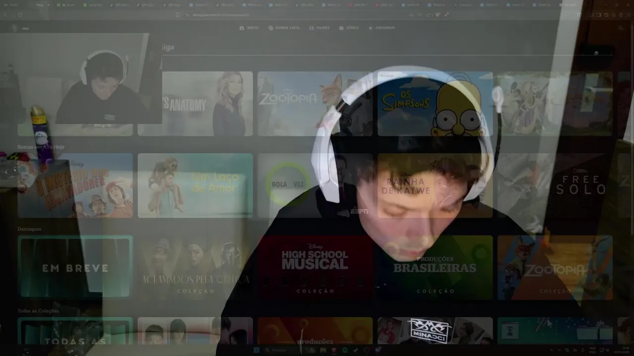Open the INÍCIO home nav item

(249, 28)
